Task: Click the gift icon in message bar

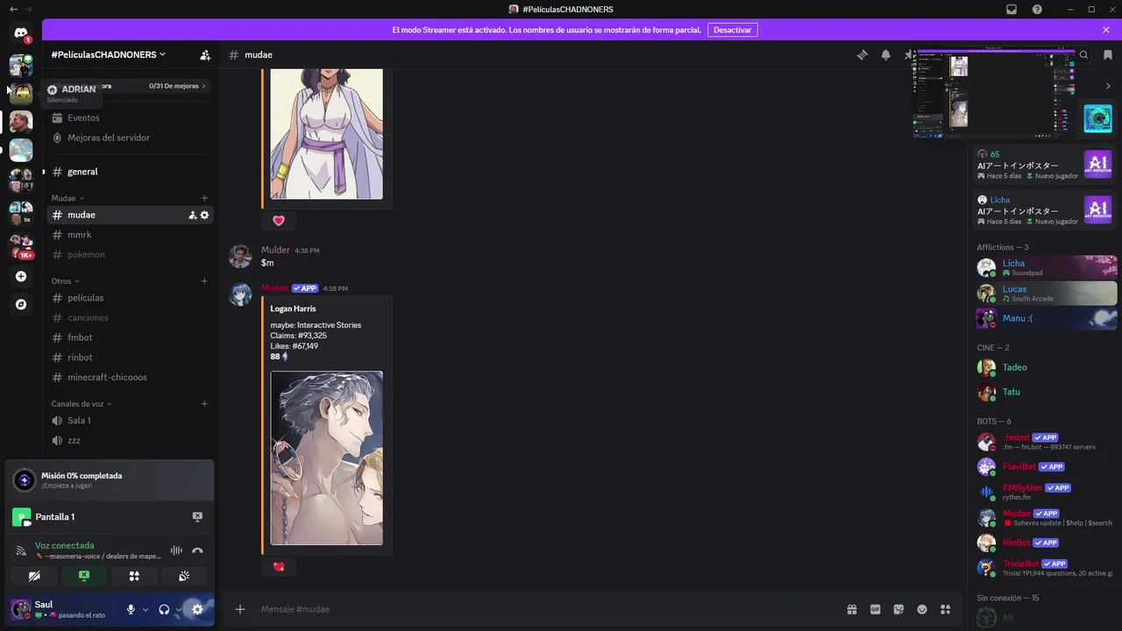Action: [851, 609]
